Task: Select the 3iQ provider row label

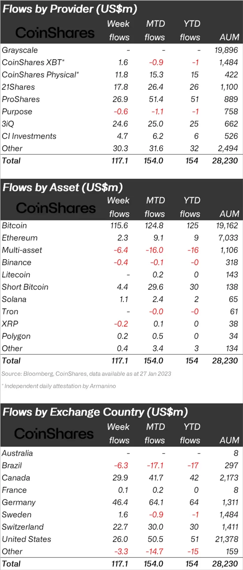Action: coord(8,124)
